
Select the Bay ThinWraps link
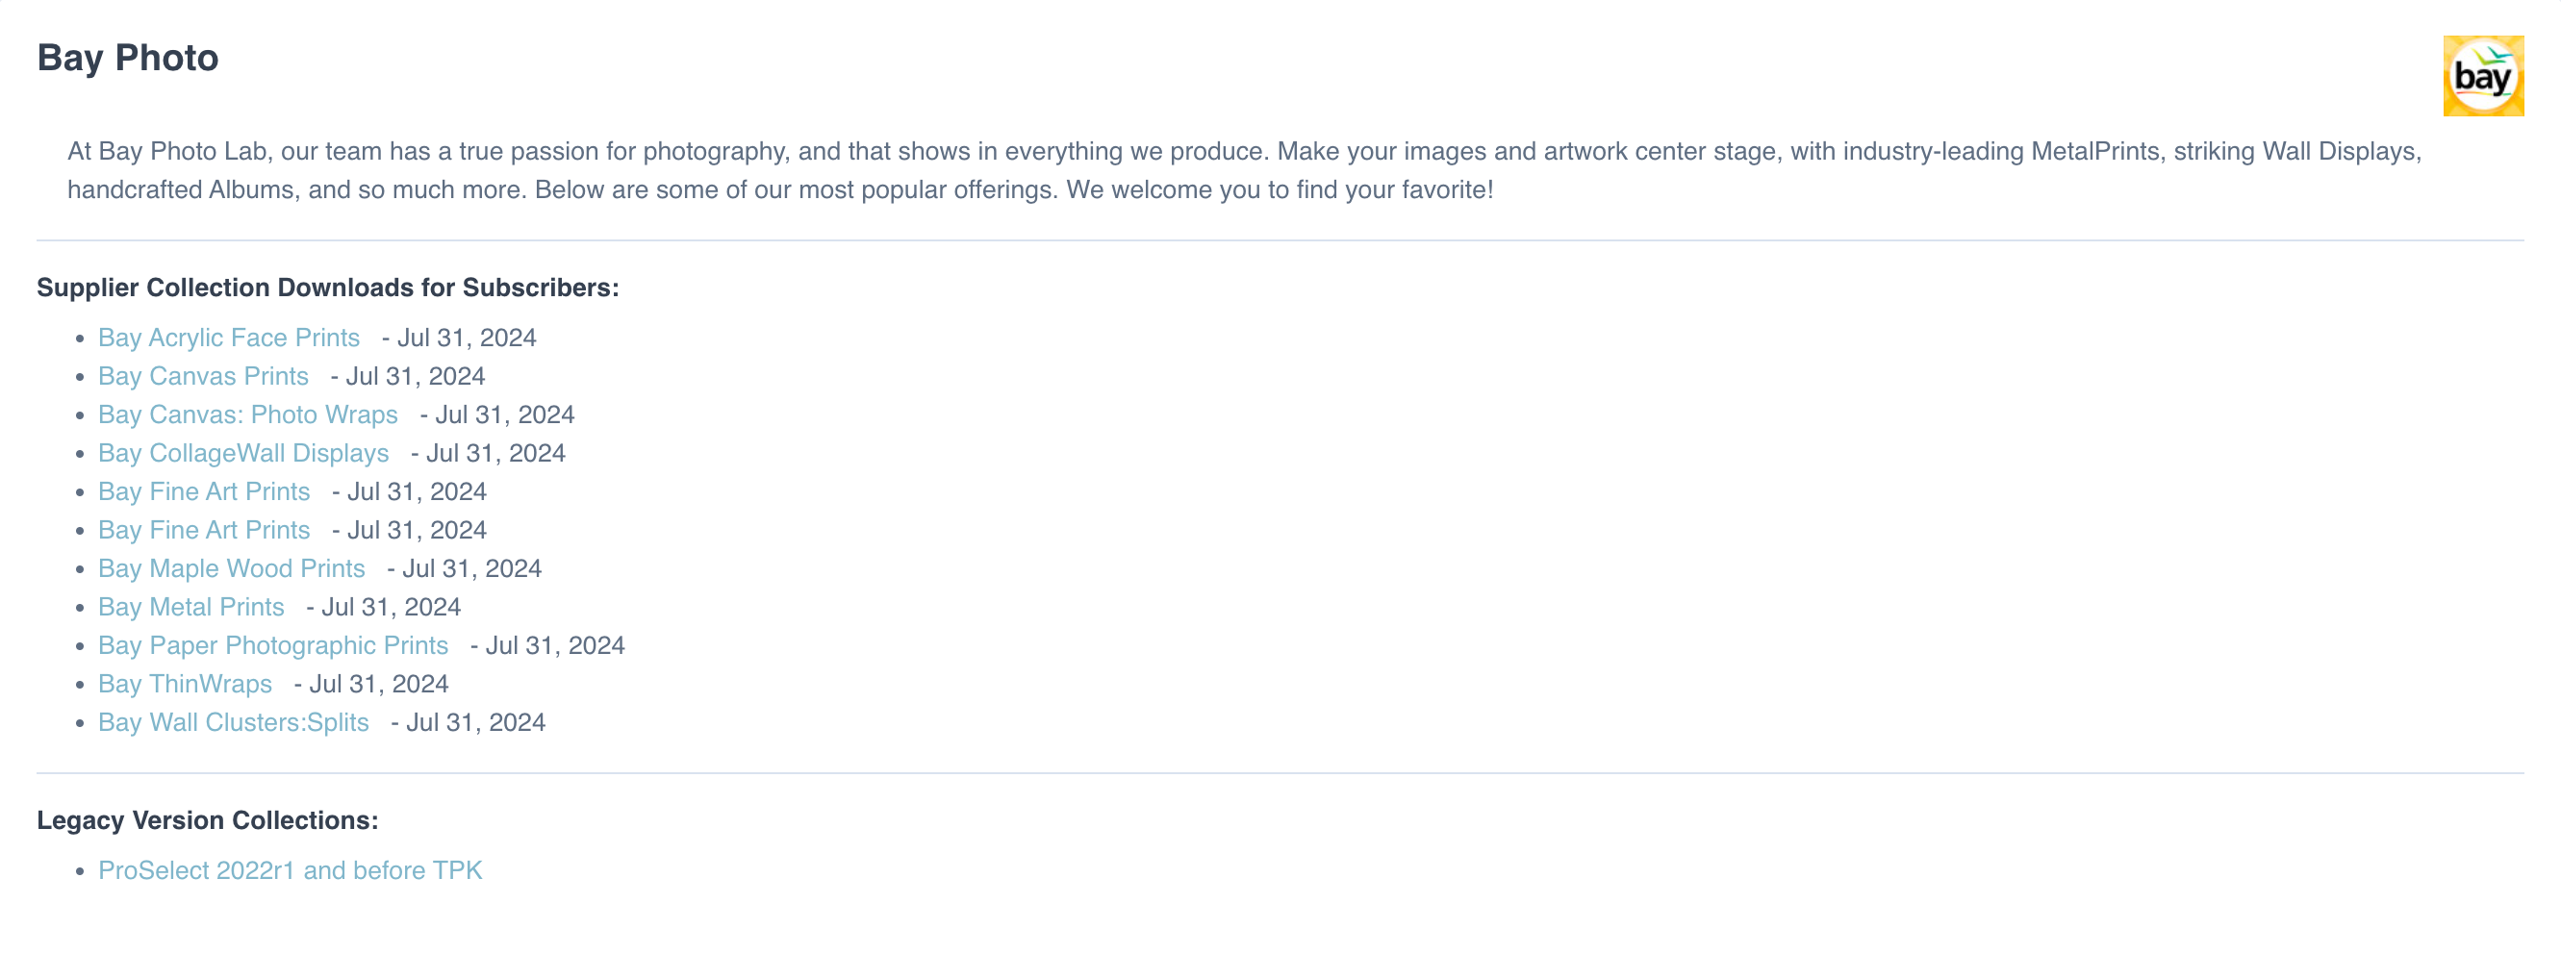[185, 685]
